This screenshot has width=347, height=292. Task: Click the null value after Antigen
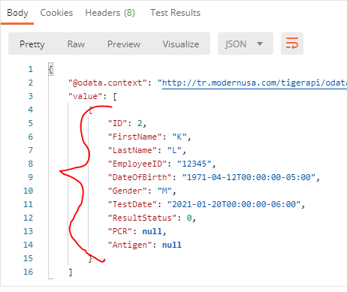pyautogui.click(x=172, y=245)
